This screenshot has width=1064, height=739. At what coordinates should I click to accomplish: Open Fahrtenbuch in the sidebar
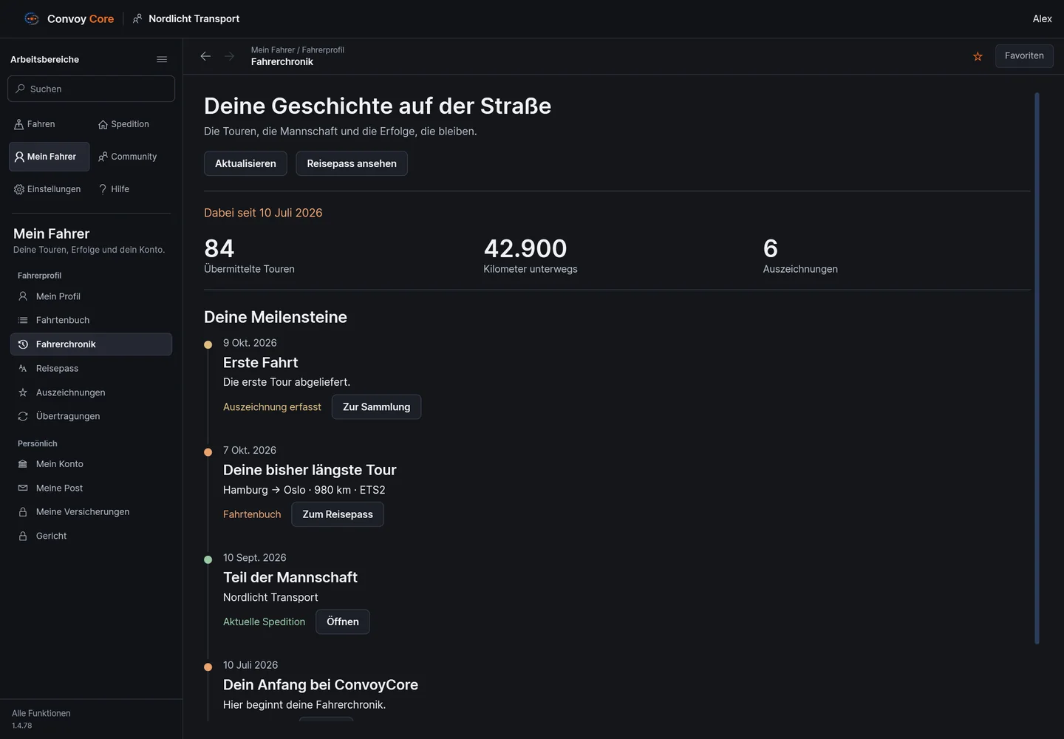pyautogui.click(x=91, y=320)
